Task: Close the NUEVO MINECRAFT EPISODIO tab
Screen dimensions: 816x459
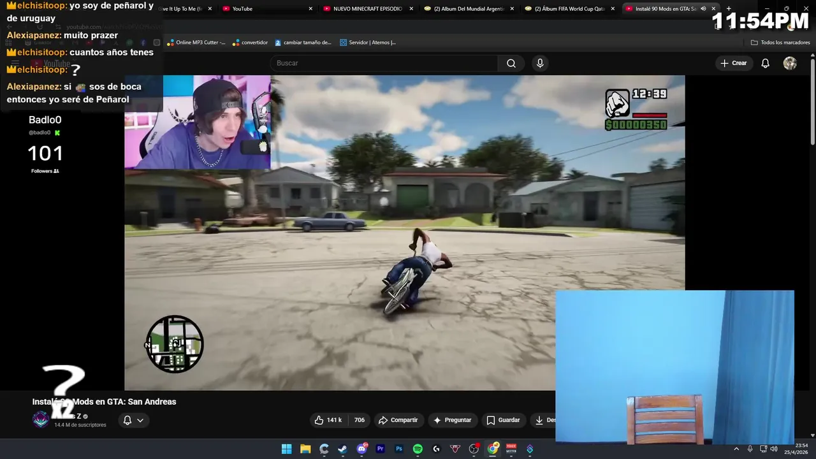Action: coord(412,9)
